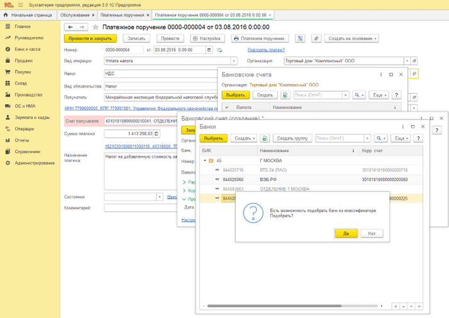Click the back navigation arrow
The image size is (449, 318).
click(x=70, y=27)
